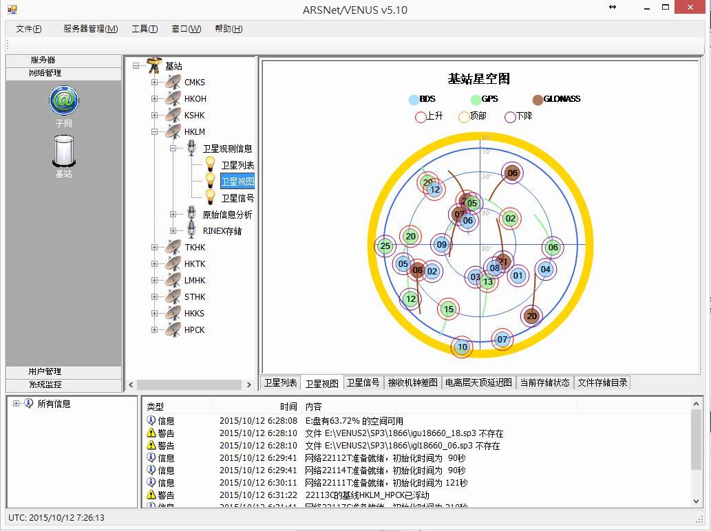This screenshot has width=711, height=531.
Task: Click the GPS 25 satellite marker
Action: 385,246
